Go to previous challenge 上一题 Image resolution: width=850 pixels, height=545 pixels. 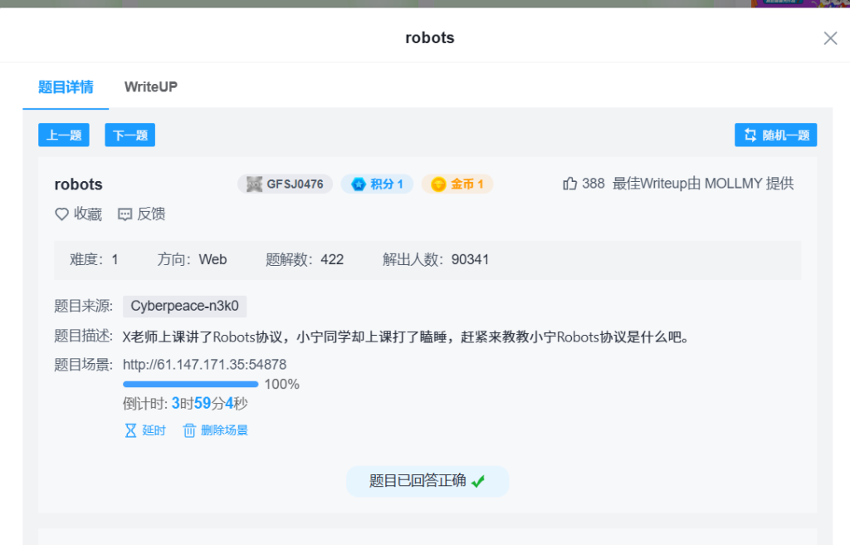(x=64, y=135)
